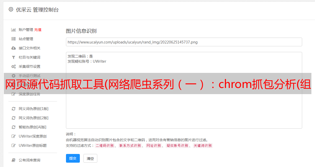Screen dimensions: 315x167
Task: Open 公有词库查询 via its book icon
Action: [14, 160]
